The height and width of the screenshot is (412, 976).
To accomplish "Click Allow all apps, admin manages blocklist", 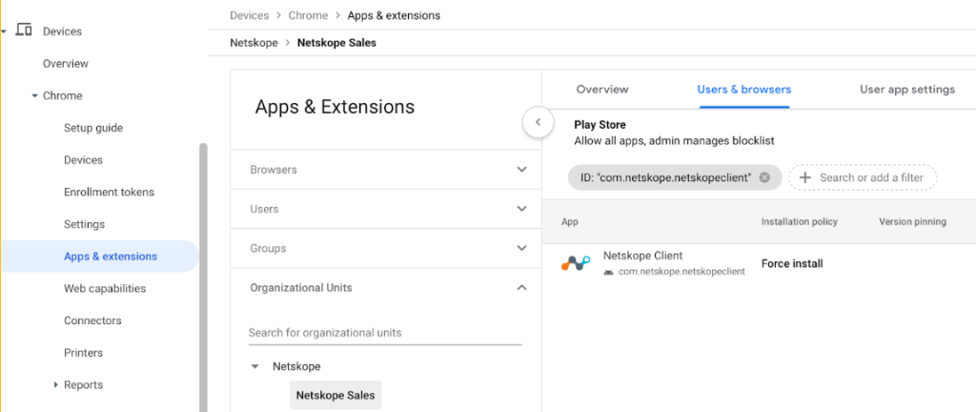I will point(674,140).
